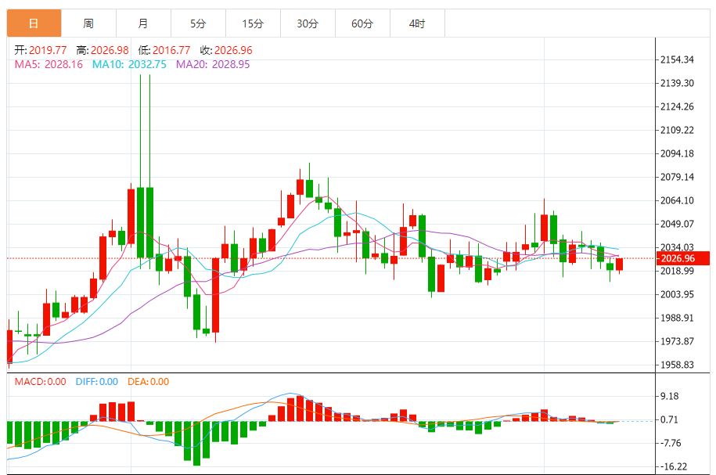Click the 2079.14 price axis label
716x475 pixels.
[677, 177]
